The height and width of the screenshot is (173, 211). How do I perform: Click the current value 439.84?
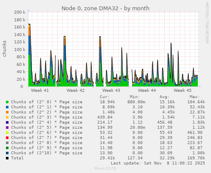click(x=105, y=117)
